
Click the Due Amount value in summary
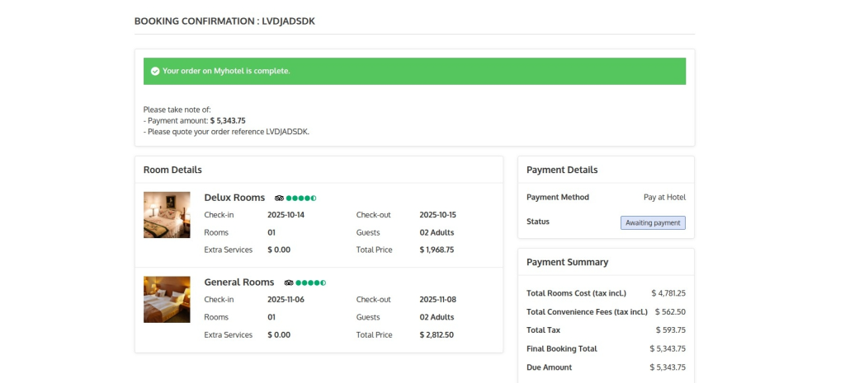(x=668, y=367)
